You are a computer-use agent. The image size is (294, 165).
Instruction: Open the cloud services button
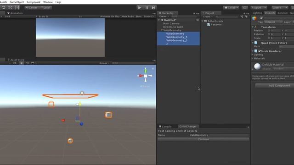coord(245,8)
